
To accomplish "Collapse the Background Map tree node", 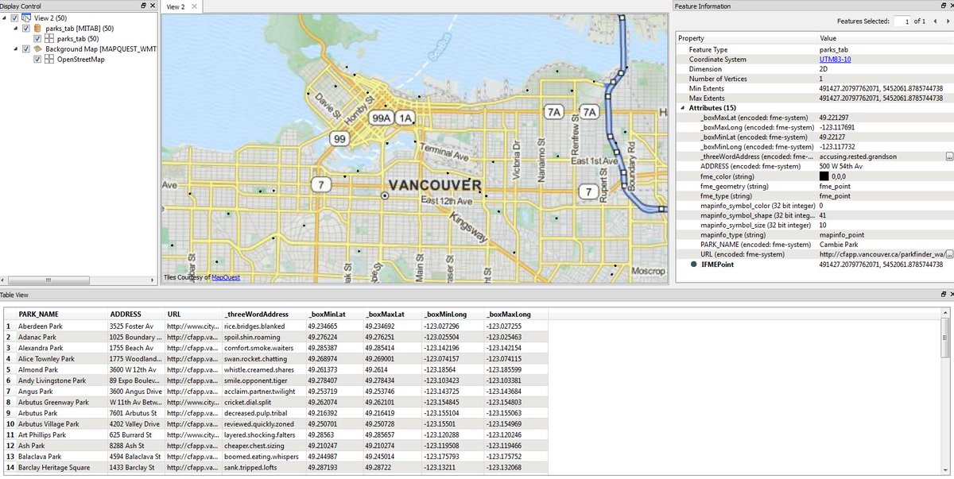I will point(17,48).
